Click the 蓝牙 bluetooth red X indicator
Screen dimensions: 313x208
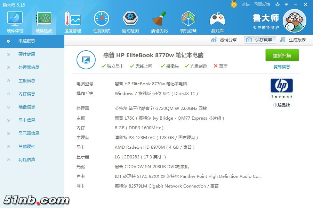click(x=220, y=66)
